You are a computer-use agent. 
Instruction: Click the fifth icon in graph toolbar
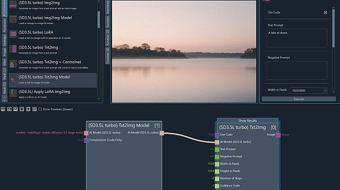(28, 109)
